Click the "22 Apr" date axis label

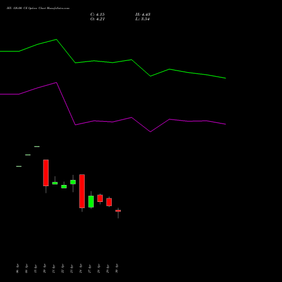coord(63,268)
